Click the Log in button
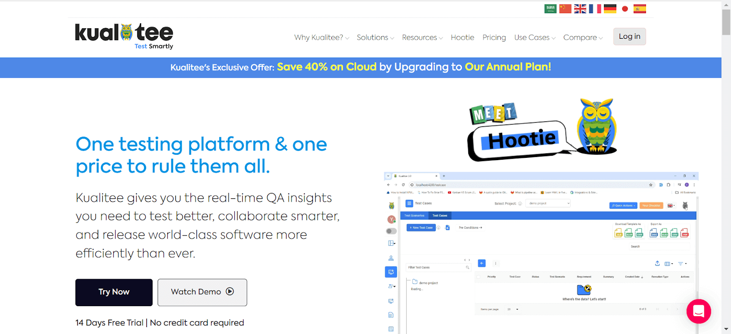 pyautogui.click(x=630, y=37)
